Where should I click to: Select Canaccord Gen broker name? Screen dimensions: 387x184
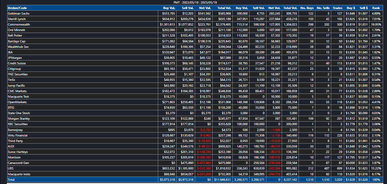(x=18, y=163)
